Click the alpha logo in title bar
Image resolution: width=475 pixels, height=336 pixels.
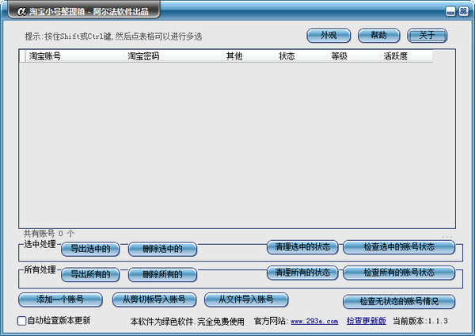21,11
